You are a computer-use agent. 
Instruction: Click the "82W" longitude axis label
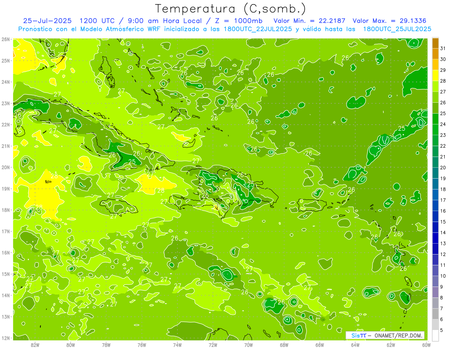(x=35, y=345)
